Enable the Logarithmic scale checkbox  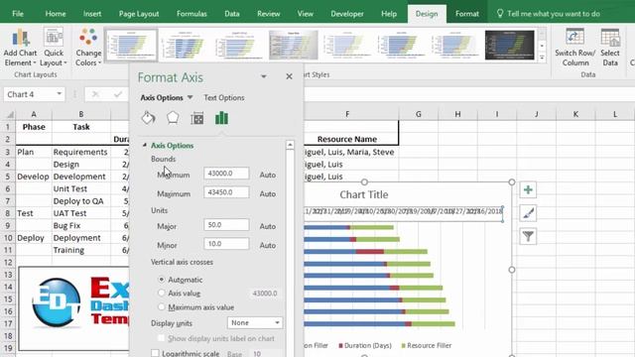click(x=155, y=353)
